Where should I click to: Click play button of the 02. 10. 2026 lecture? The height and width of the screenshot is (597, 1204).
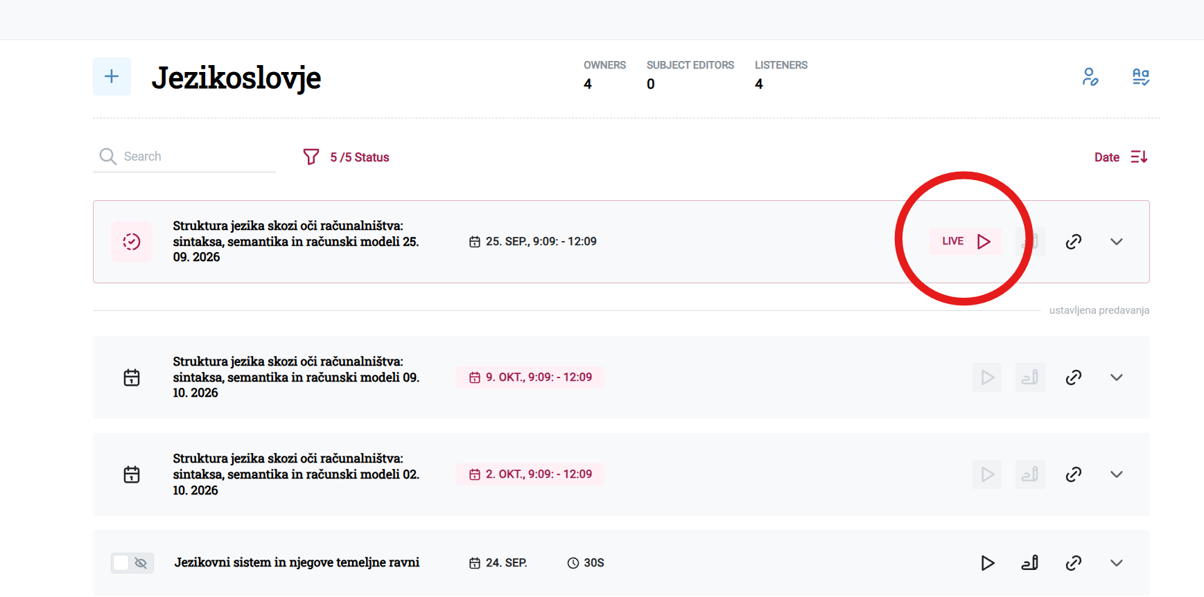(987, 474)
